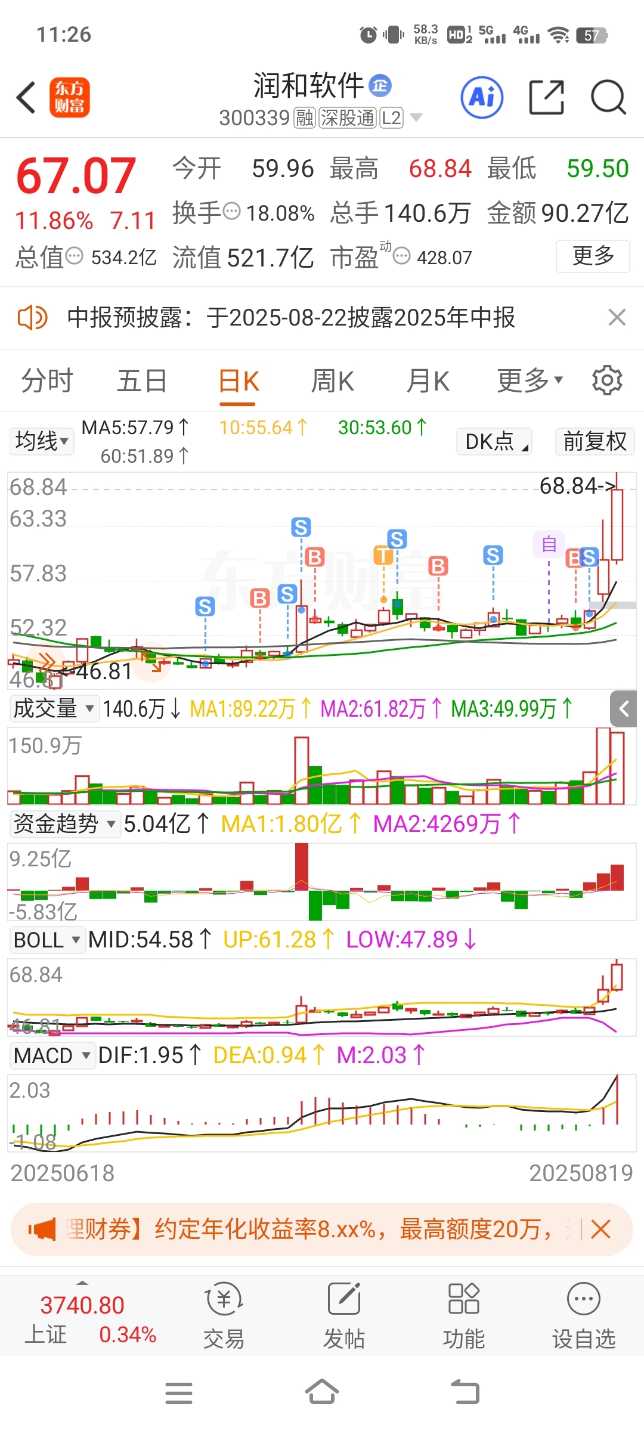
Task: Expand the 更多 chart period menu
Action: [530, 380]
